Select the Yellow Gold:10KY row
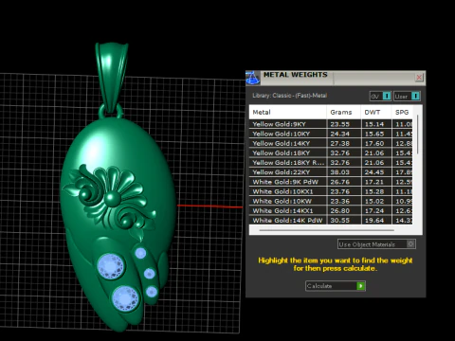The width and height of the screenshot is (455, 341). pos(331,134)
